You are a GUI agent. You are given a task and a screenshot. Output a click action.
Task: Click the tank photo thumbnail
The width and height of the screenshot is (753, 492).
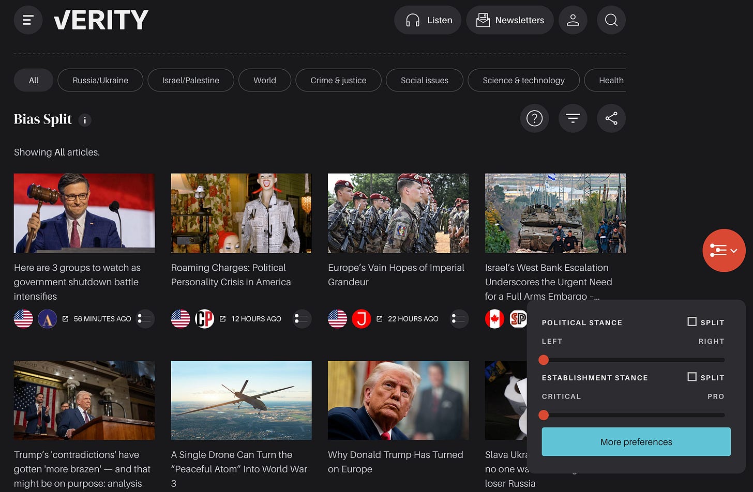555,213
